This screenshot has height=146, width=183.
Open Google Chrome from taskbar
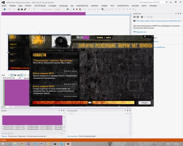pos(22,144)
